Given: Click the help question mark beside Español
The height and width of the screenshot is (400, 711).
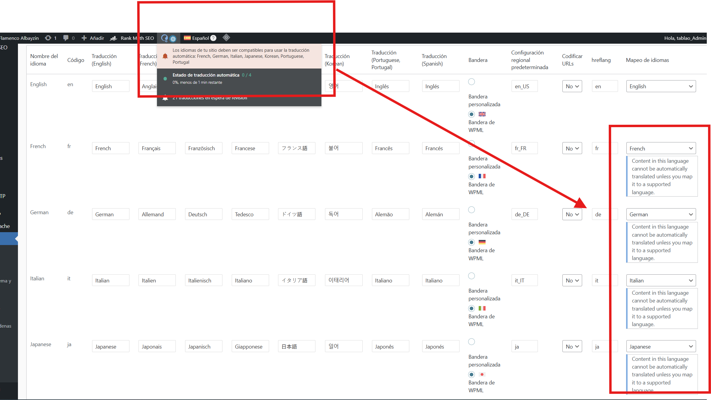Looking at the screenshot, I should pyautogui.click(x=213, y=38).
